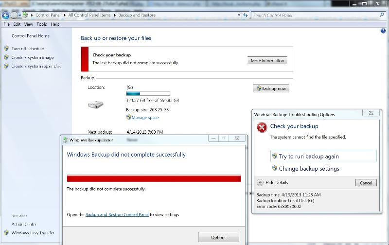This screenshot has width=389, height=245.
Task: Open the File menu
Action: point(6,24)
